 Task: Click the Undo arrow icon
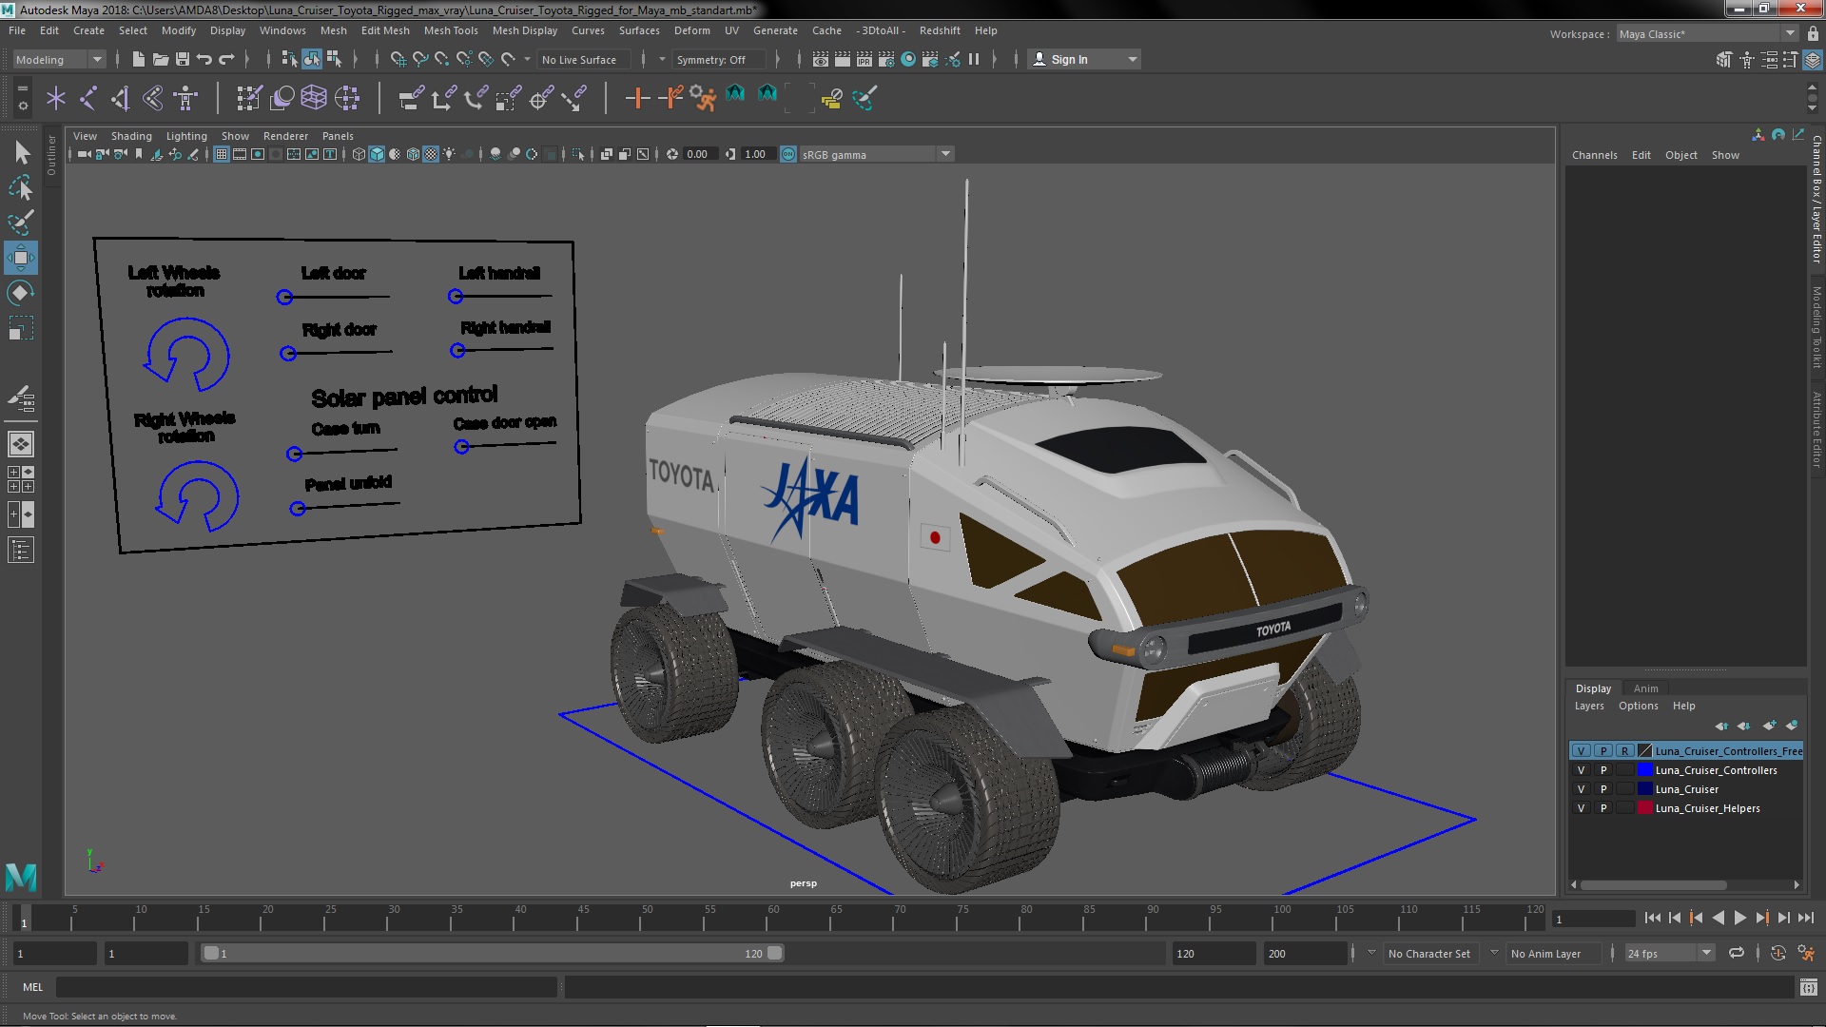coord(204,59)
